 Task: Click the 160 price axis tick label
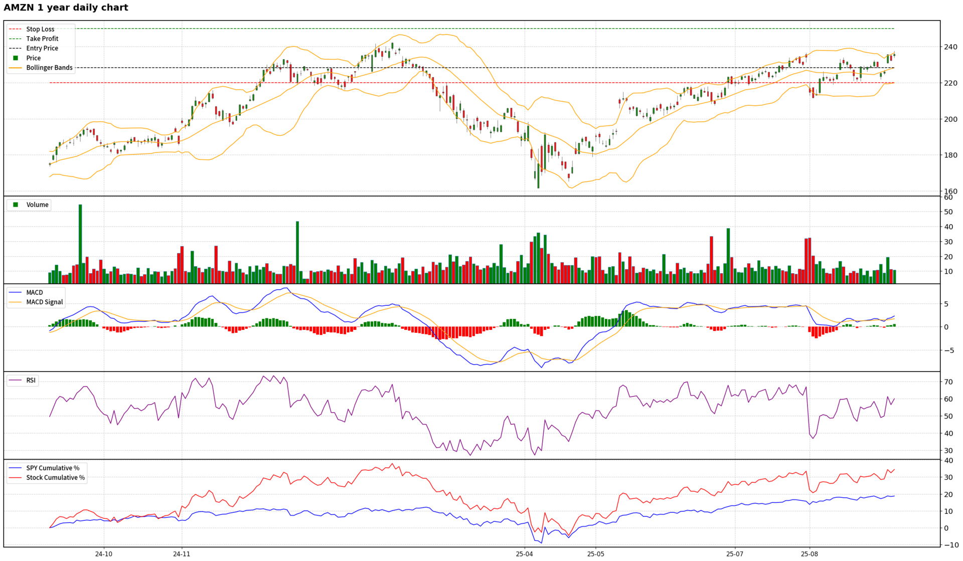950,192
